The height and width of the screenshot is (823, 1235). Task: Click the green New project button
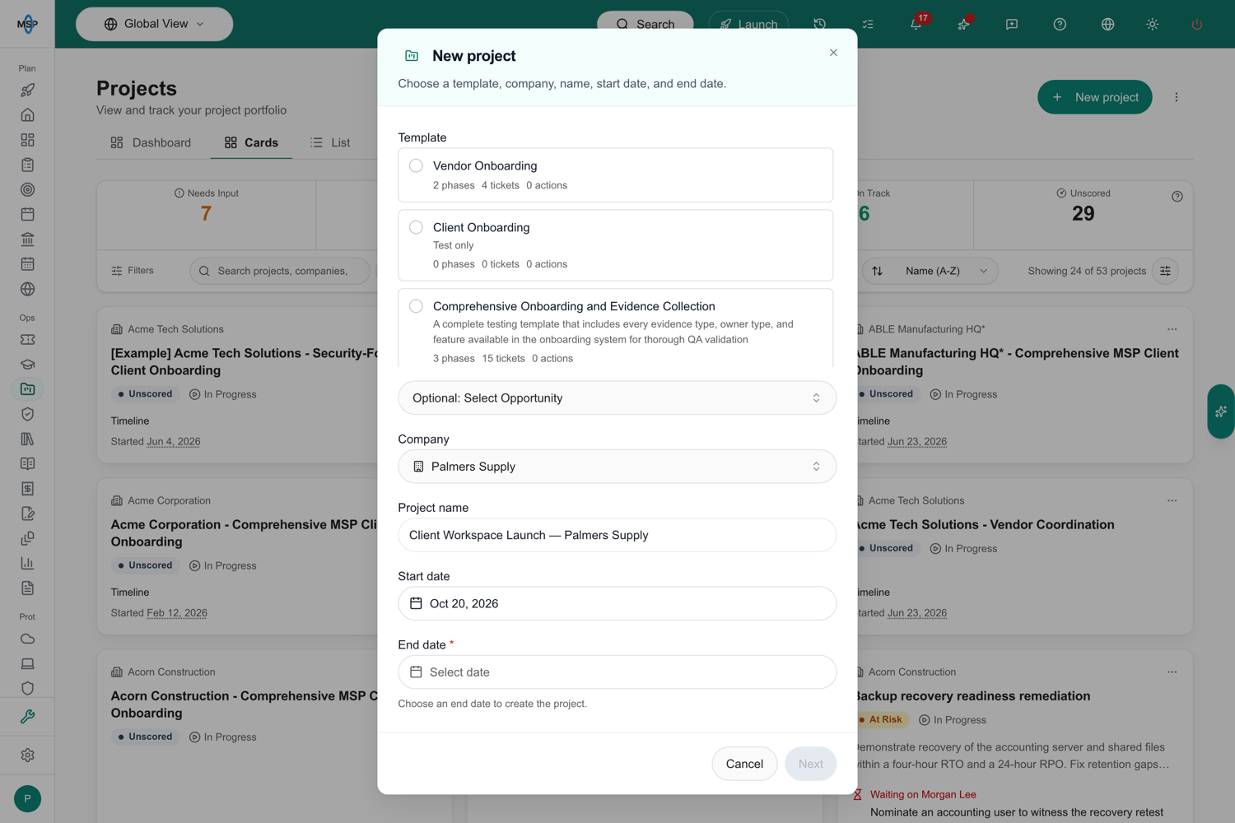1094,97
